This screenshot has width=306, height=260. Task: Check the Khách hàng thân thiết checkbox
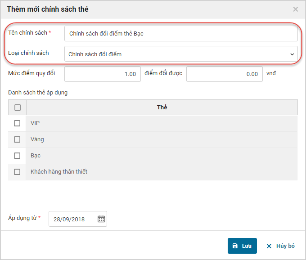tap(17, 172)
